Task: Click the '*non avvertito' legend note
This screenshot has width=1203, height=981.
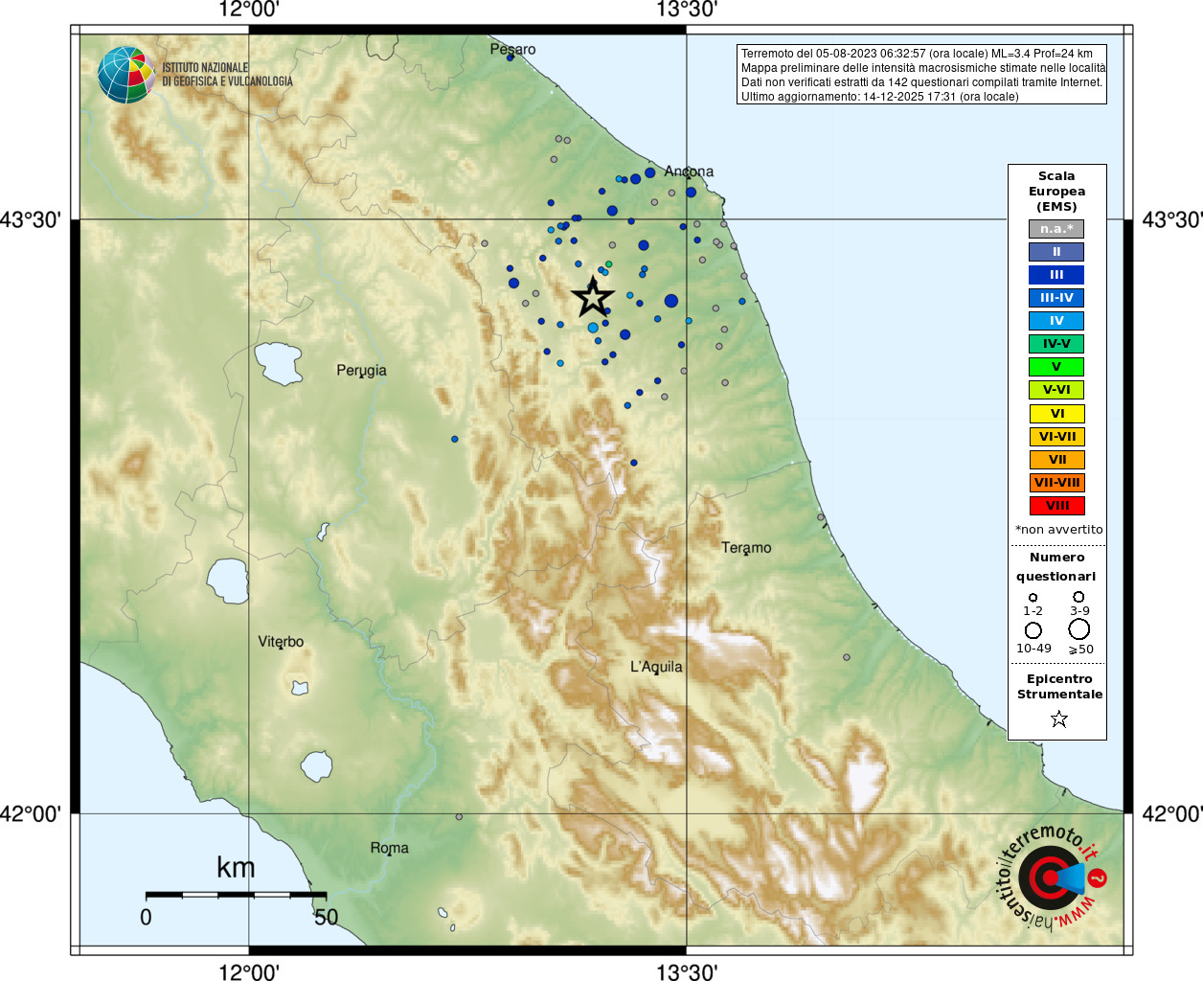Action: pos(1058,530)
